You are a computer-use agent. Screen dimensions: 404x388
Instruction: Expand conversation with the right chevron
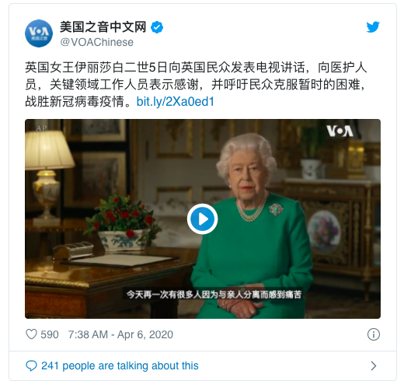coord(374,365)
